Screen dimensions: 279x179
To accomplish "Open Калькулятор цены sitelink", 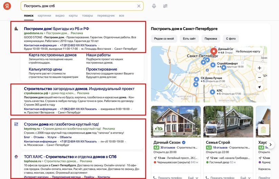I will point(45,69).
